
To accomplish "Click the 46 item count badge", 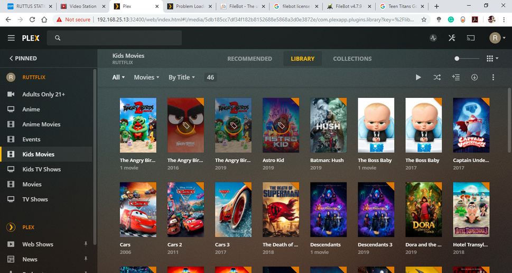I will pyautogui.click(x=210, y=77).
